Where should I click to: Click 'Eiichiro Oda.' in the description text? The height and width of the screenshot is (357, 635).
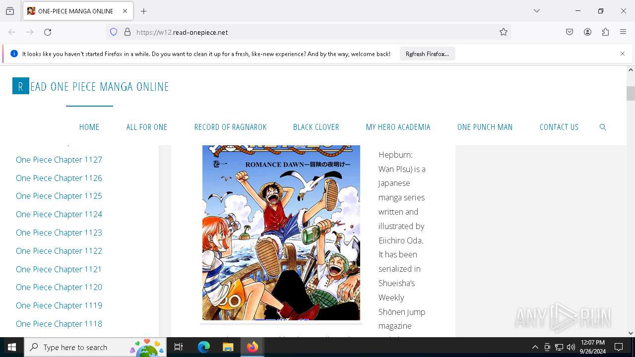(x=401, y=240)
